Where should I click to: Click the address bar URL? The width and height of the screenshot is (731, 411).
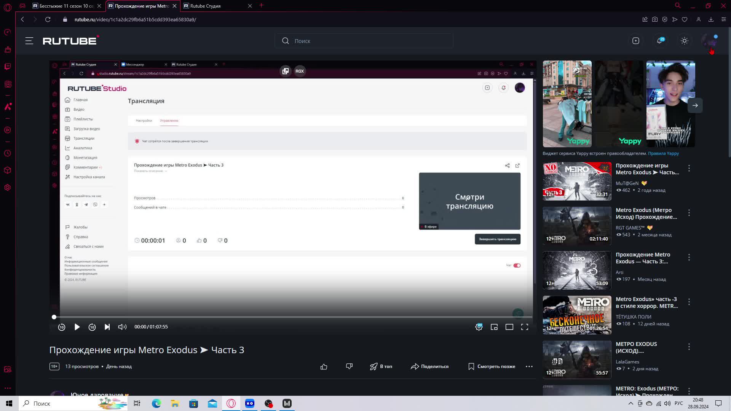[135, 19]
